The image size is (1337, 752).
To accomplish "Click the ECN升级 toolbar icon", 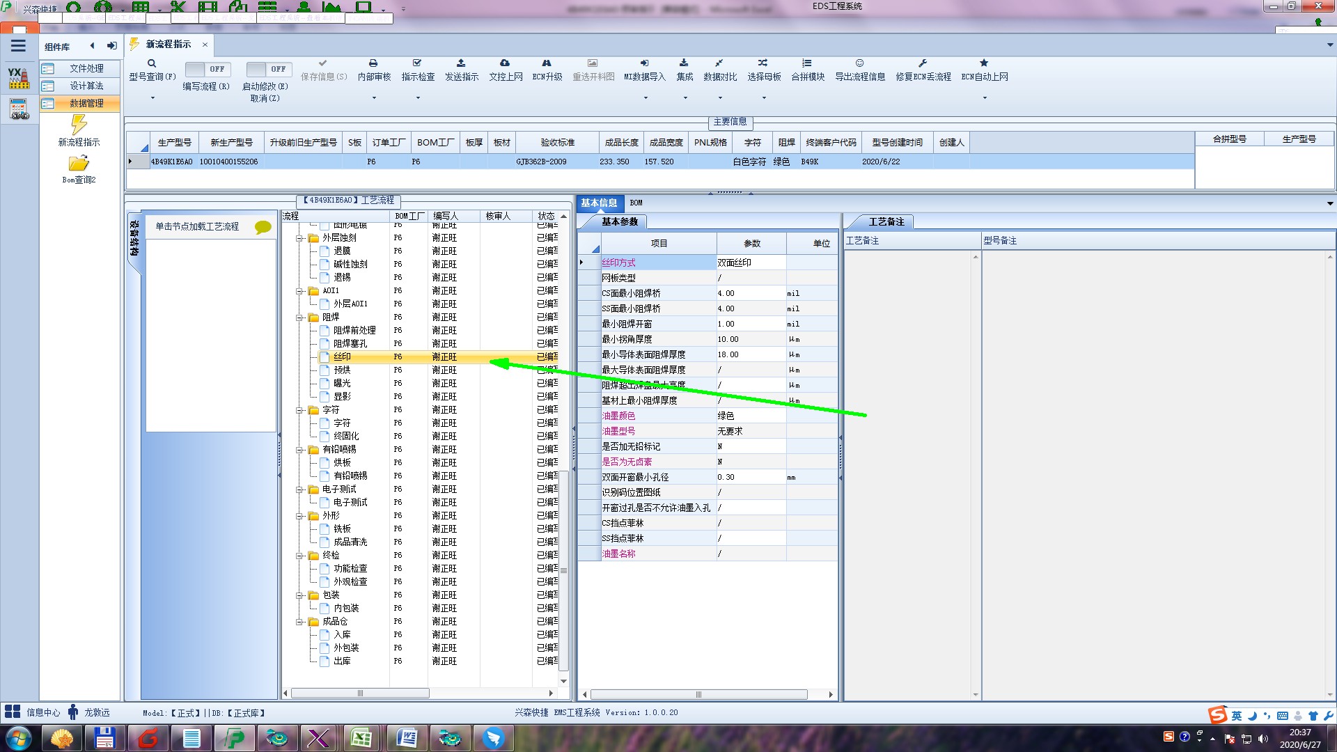I will pyautogui.click(x=547, y=63).
